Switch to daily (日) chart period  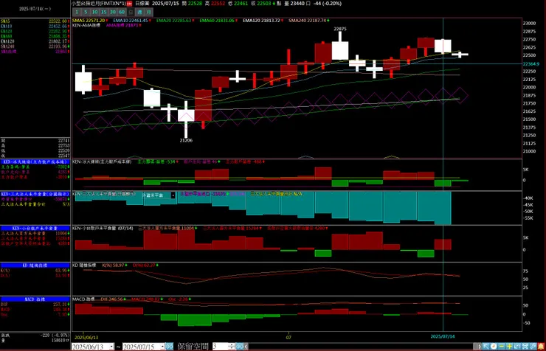pos(131,13)
